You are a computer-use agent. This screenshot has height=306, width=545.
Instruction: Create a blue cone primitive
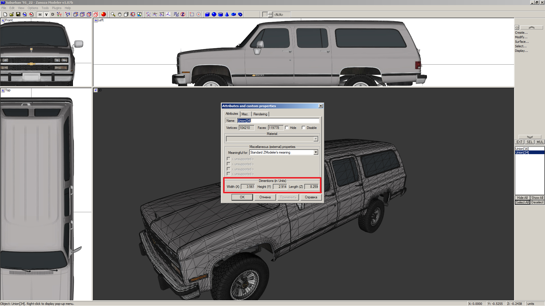point(227,14)
